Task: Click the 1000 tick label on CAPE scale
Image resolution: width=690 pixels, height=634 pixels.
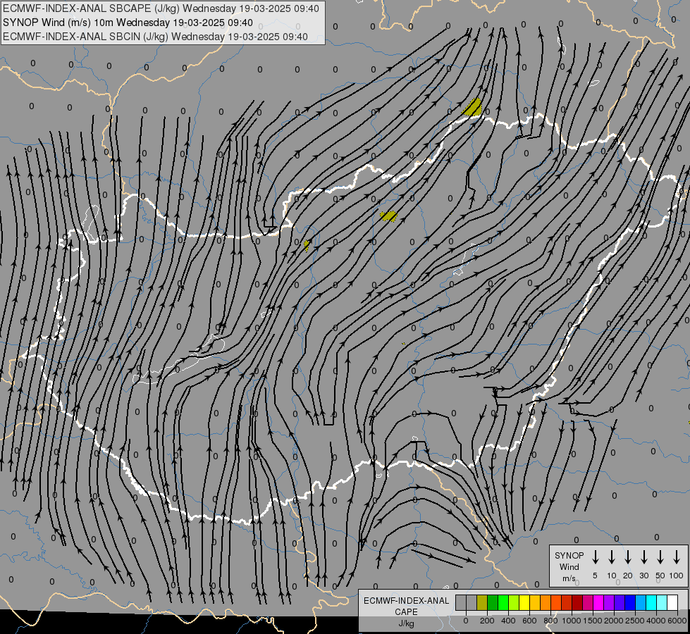Action: pyautogui.click(x=572, y=621)
